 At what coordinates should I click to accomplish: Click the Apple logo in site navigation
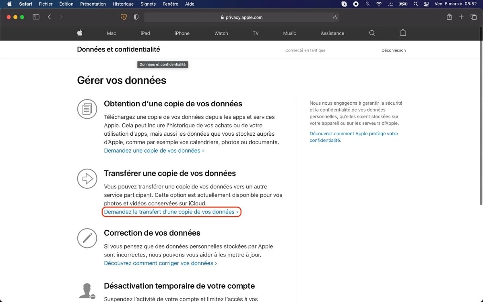[x=80, y=33]
